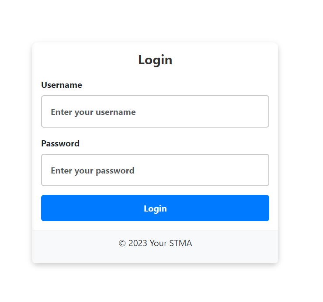This screenshot has height=302, width=323.
Task: Click the word 'STMA' in the footer
Action: 180,243
